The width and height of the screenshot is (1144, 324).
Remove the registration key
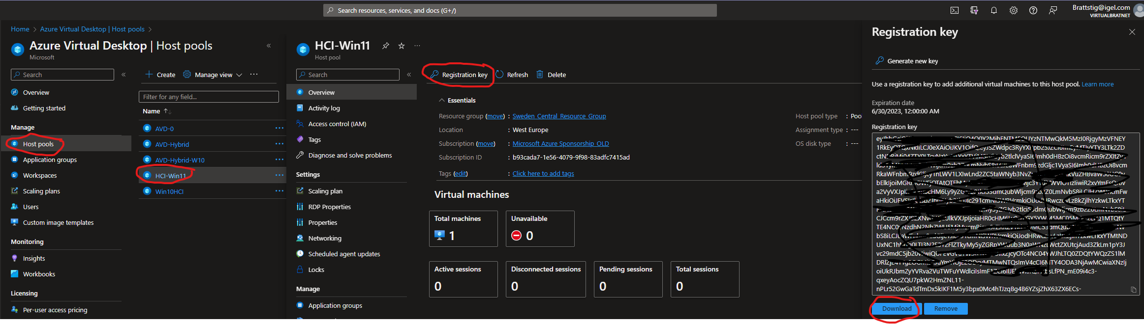click(x=946, y=309)
